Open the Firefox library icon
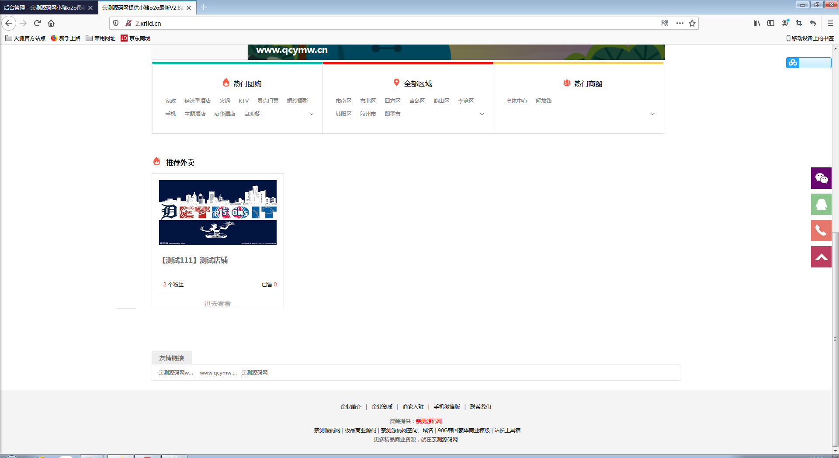The height and width of the screenshot is (458, 839). (756, 23)
